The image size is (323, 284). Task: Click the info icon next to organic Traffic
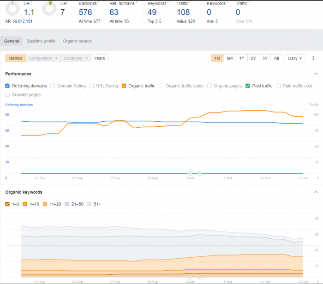[x=190, y=2]
